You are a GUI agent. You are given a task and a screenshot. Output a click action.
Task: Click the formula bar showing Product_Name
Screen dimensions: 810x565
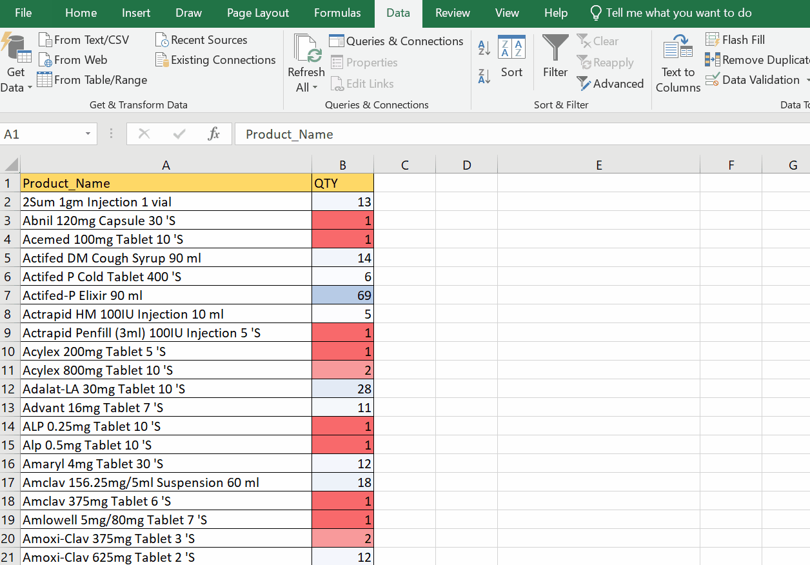pos(387,134)
